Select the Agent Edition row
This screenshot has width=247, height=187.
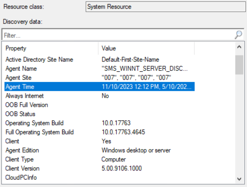pos(100,150)
